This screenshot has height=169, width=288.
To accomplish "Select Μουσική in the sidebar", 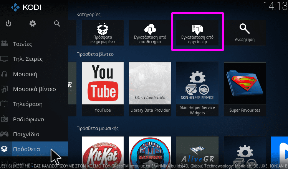I will (34, 74).
